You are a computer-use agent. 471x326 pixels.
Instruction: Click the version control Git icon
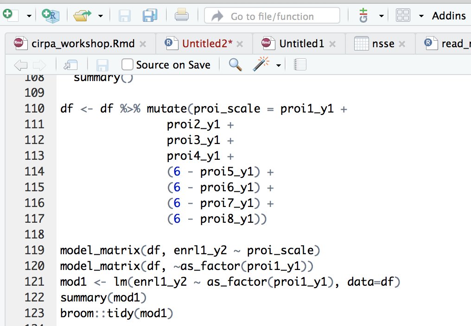[363, 15]
